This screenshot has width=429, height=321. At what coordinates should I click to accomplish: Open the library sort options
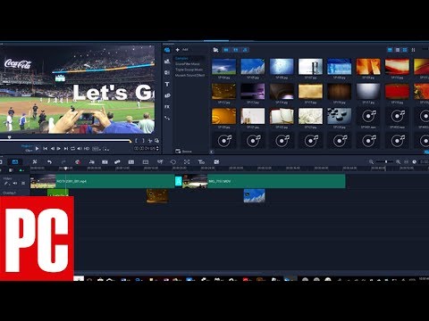click(x=413, y=50)
